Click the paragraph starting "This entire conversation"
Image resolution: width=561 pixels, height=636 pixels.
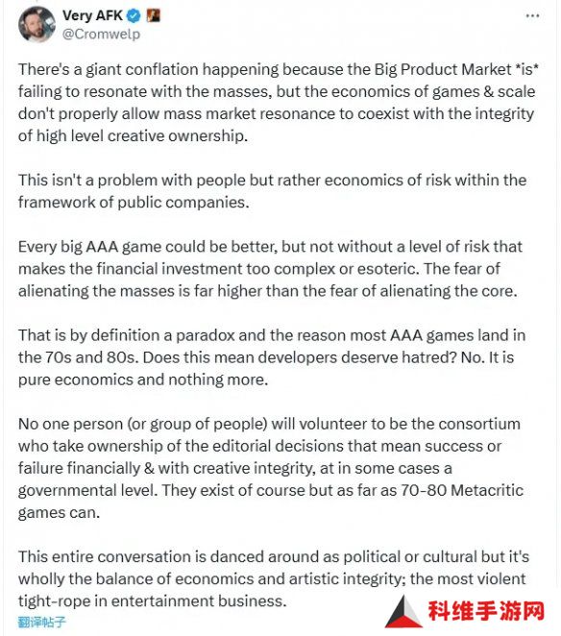pyautogui.click(x=274, y=578)
